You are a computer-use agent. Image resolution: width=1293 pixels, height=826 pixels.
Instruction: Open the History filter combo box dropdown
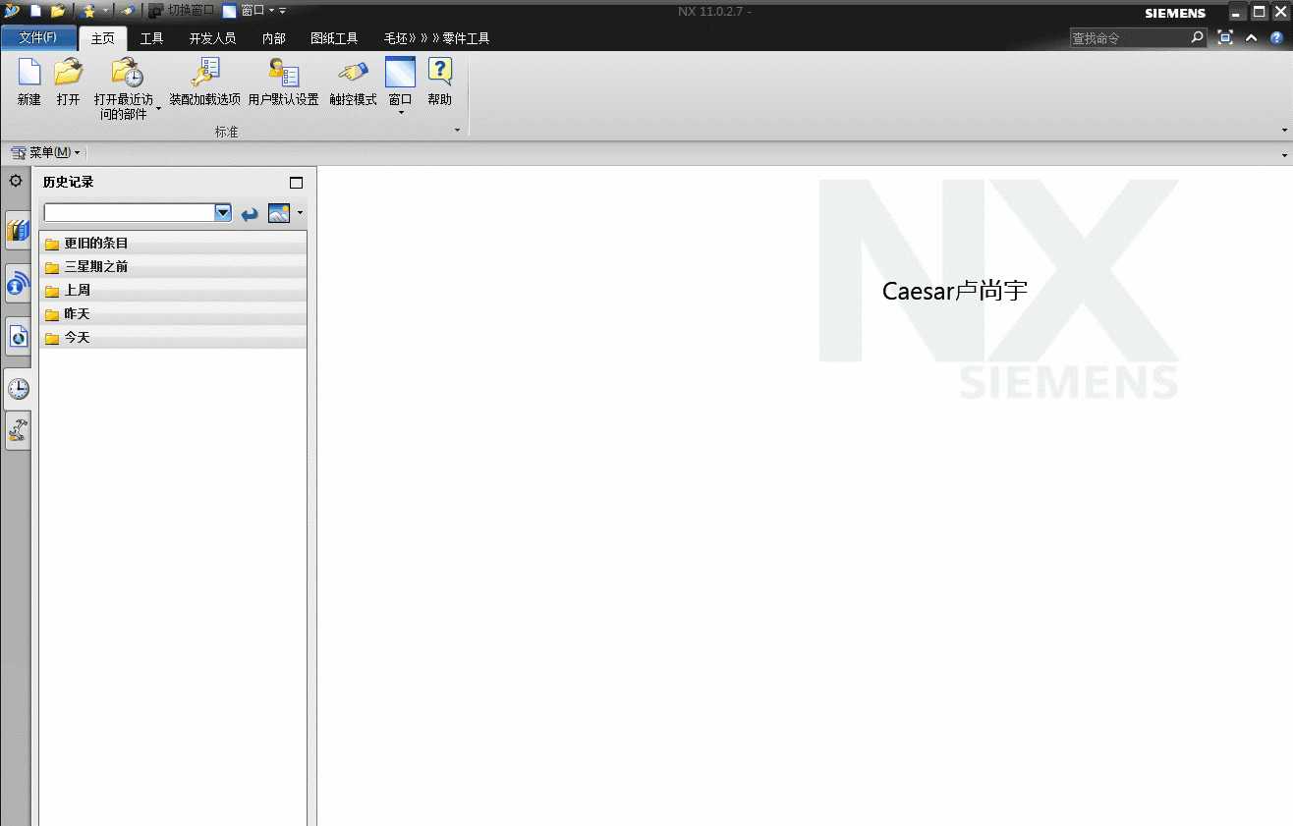(223, 212)
